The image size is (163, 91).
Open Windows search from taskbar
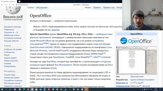(x=6, y=89)
